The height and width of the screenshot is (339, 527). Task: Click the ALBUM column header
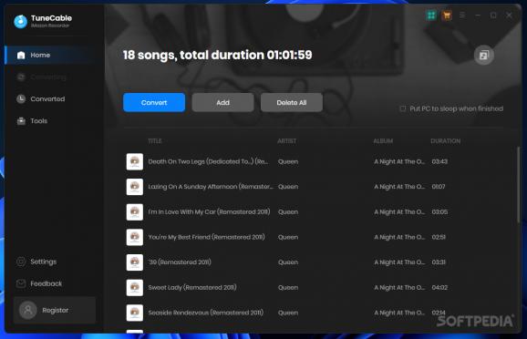coord(383,140)
